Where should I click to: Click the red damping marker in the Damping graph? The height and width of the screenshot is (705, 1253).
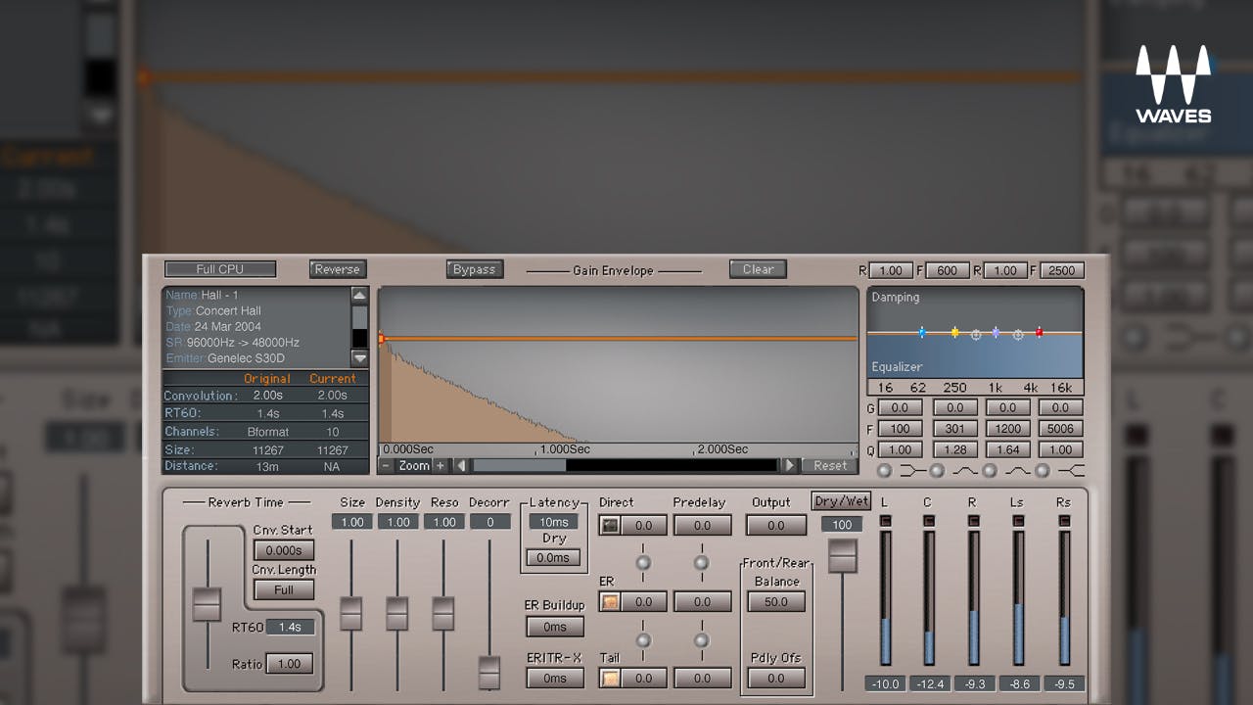pyautogui.click(x=1039, y=333)
